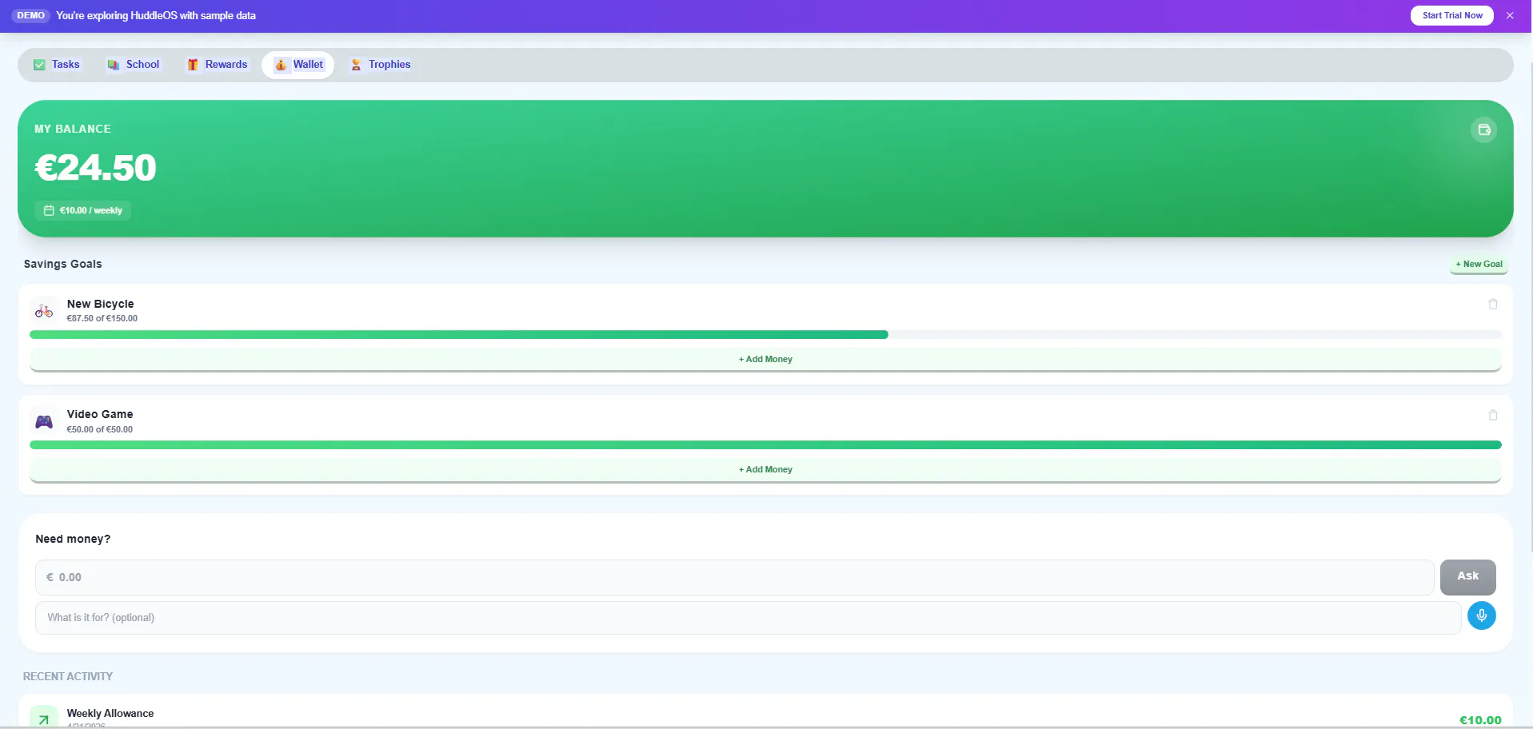Go to the Trophies tab
Image resolution: width=1533 pixels, height=729 pixels.
pyautogui.click(x=381, y=65)
